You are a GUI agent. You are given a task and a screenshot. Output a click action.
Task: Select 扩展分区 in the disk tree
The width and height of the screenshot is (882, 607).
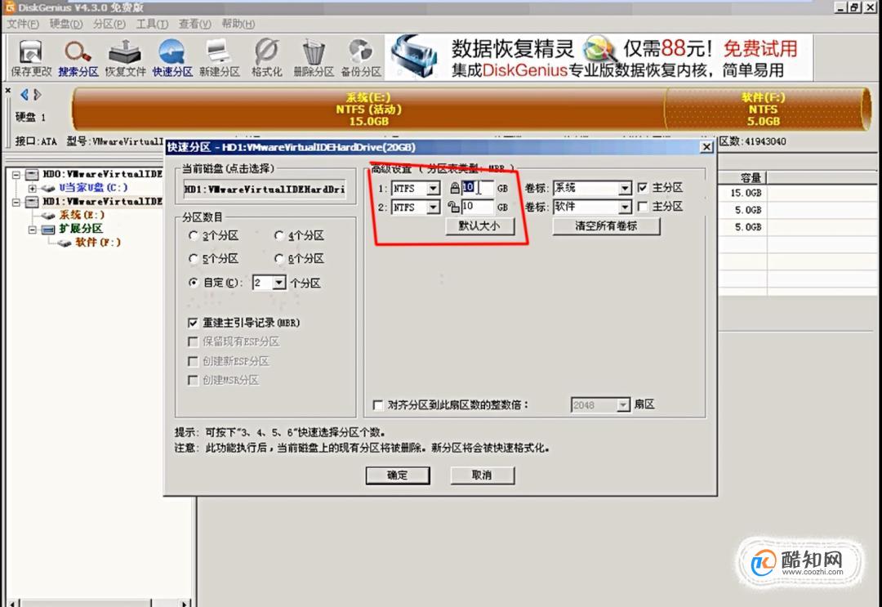click(81, 229)
